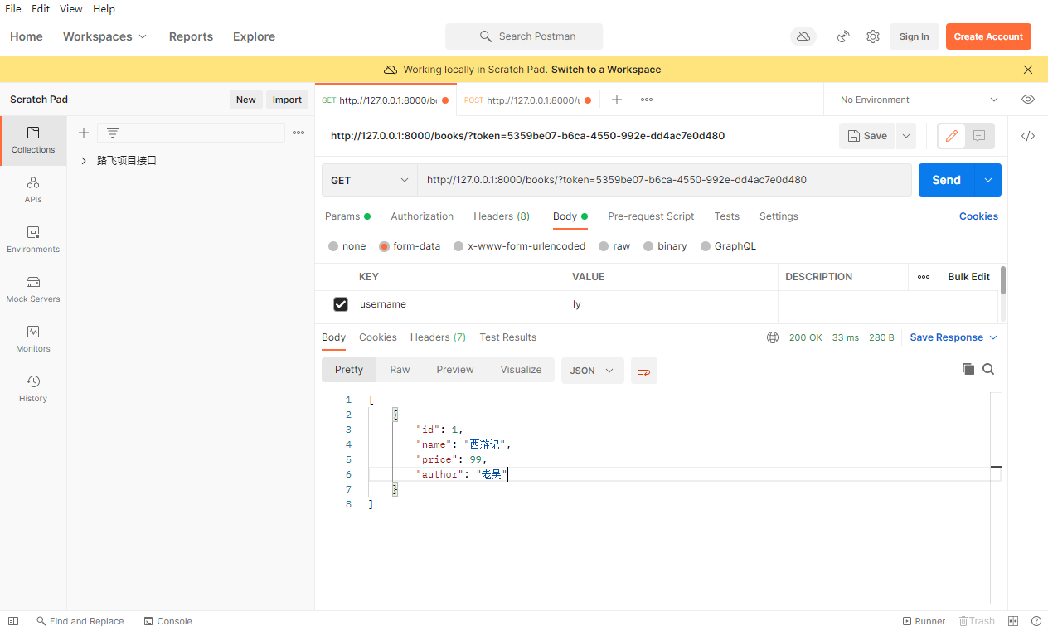Select the binary body type
This screenshot has height=631, width=1048.
pyautogui.click(x=648, y=246)
